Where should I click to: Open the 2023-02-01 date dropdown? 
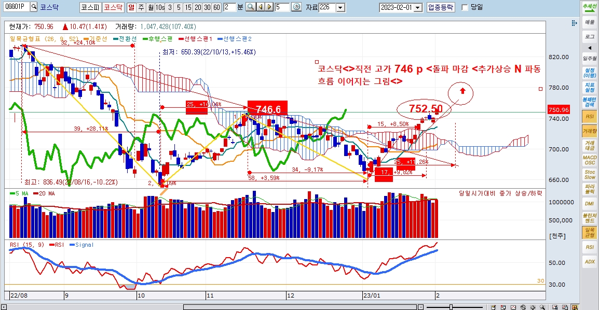click(418, 7)
